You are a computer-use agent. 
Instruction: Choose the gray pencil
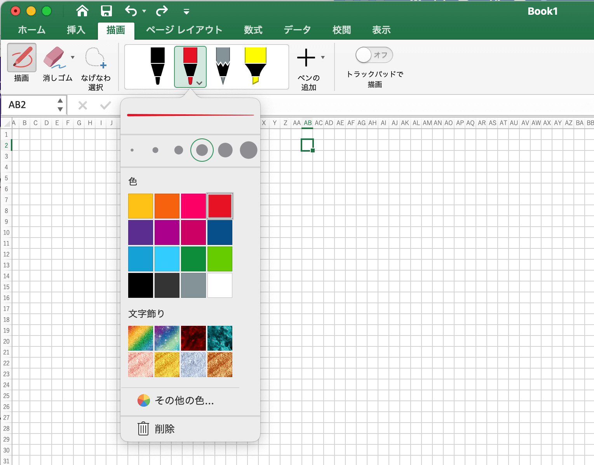pyautogui.click(x=223, y=66)
